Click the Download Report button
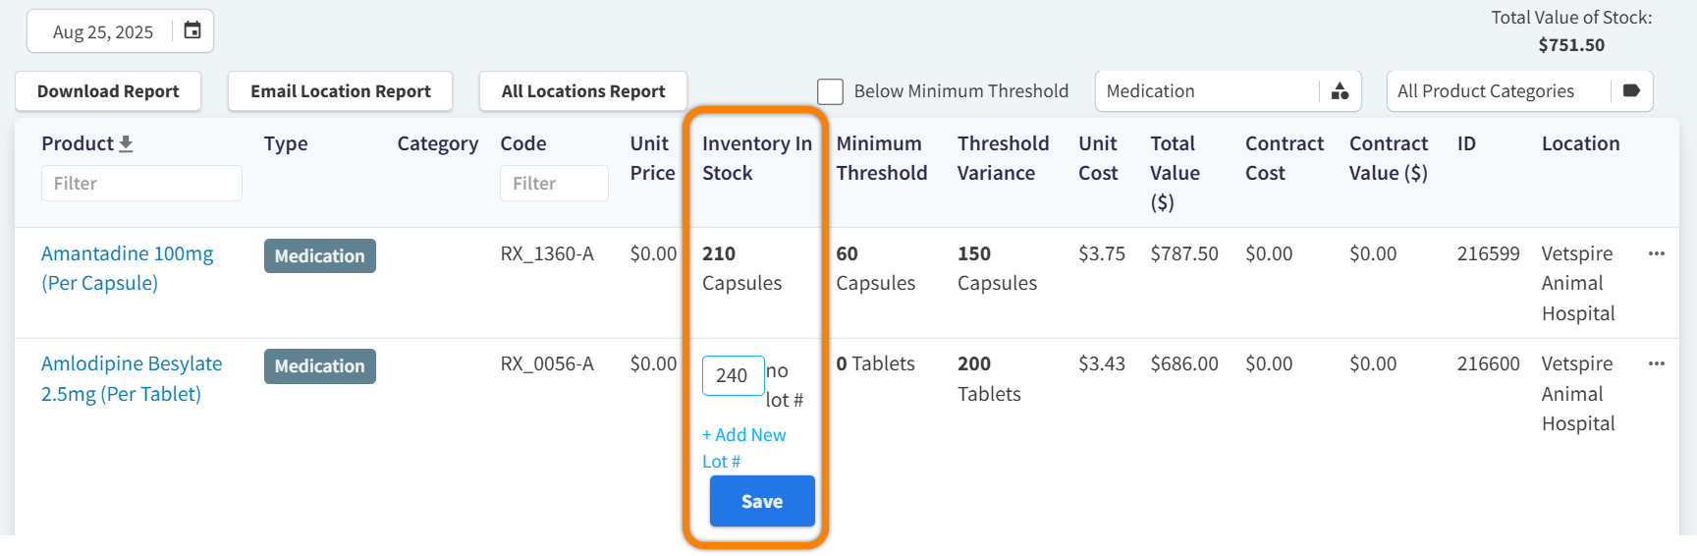This screenshot has width=1697, height=556. (x=108, y=91)
